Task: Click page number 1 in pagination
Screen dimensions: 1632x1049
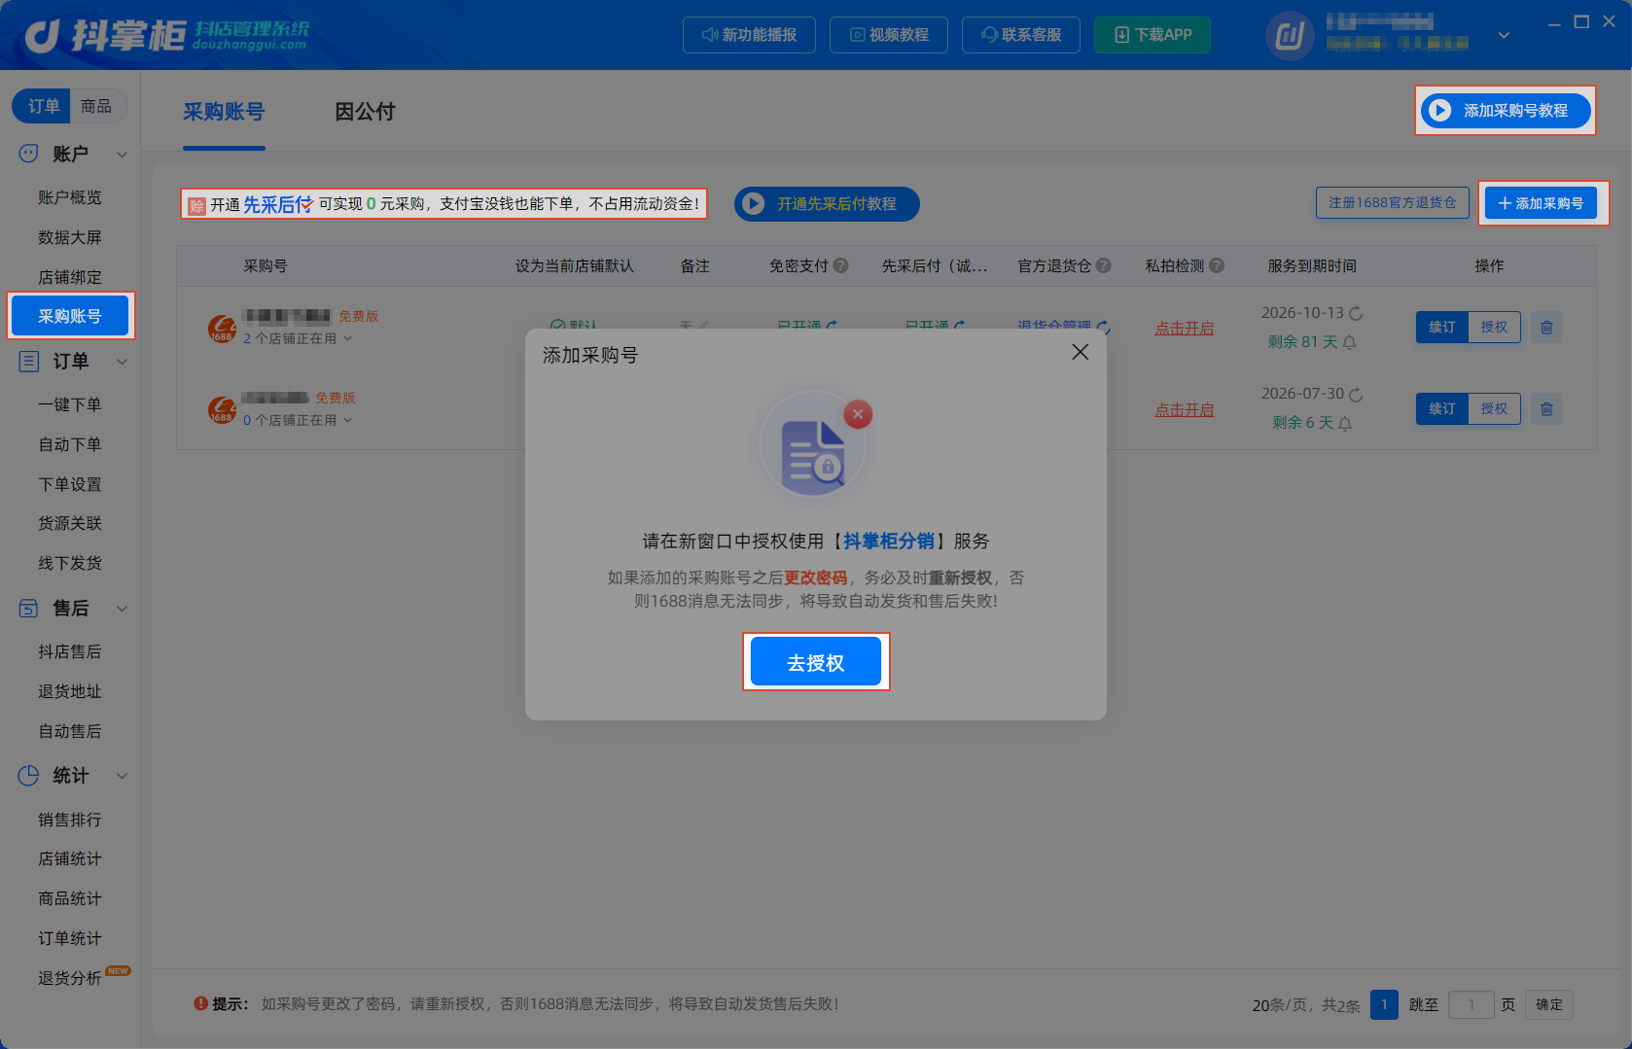Action: click(x=1384, y=1004)
